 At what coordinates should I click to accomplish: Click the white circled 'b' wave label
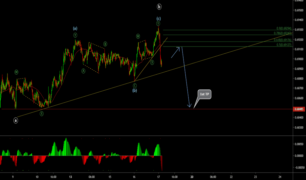tap(159, 7)
